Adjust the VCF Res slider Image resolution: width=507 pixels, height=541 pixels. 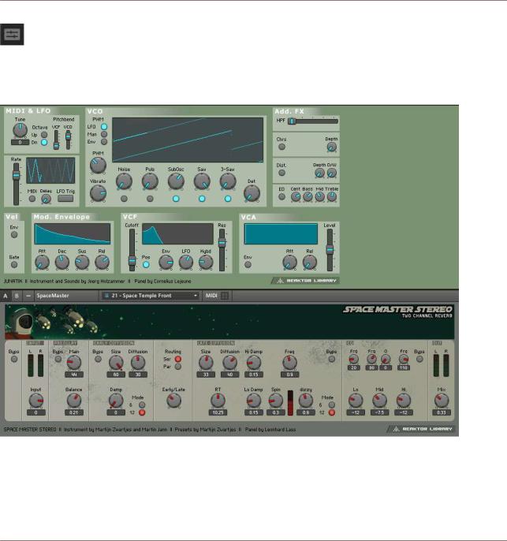coord(222,250)
